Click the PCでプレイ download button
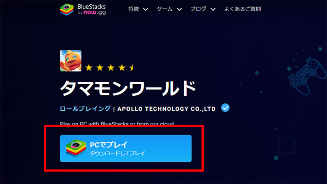Image resolution: width=327 pixels, height=184 pixels. (x=126, y=148)
